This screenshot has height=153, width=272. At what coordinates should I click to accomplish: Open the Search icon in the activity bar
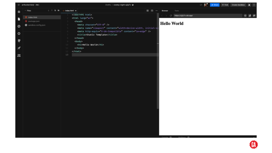[x=19, y=26]
